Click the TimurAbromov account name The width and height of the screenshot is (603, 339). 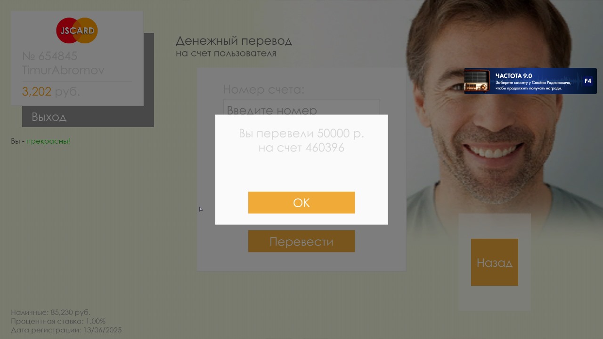[x=63, y=70]
